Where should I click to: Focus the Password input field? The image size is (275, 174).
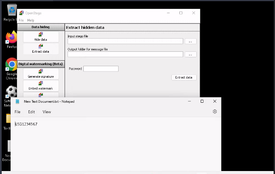point(101,69)
